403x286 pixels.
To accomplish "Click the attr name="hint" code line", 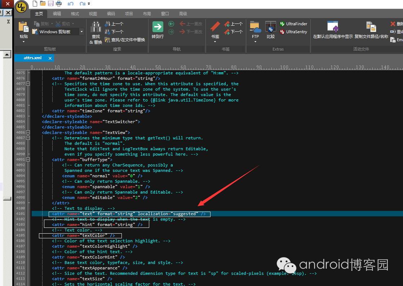I will [97, 225].
